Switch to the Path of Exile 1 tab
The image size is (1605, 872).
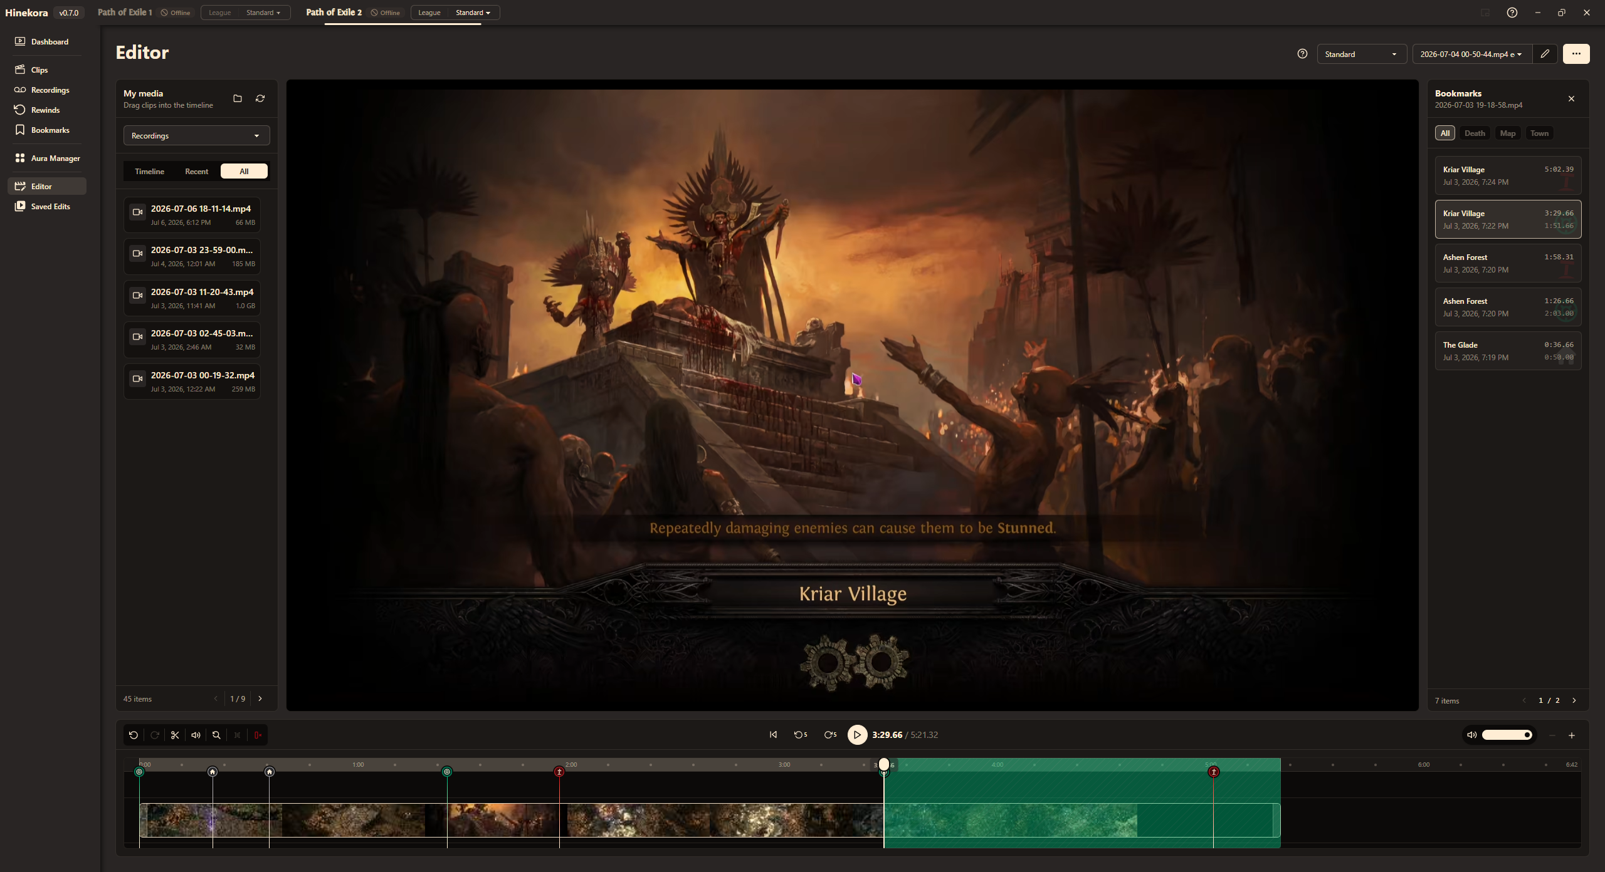pos(125,13)
